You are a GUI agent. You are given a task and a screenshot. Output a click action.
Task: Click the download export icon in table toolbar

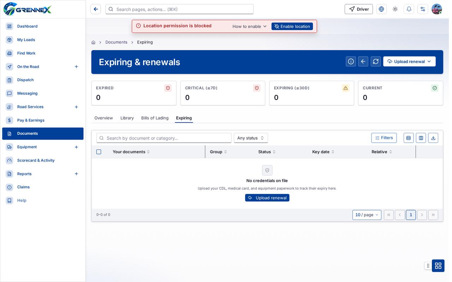pos(433,138)
